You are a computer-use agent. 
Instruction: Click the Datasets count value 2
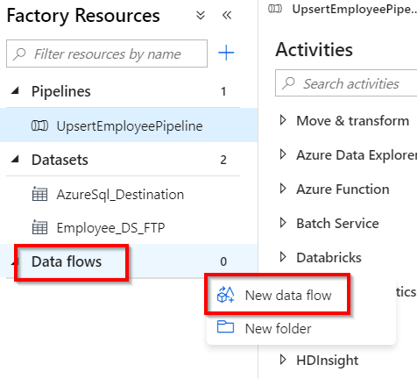223,160
